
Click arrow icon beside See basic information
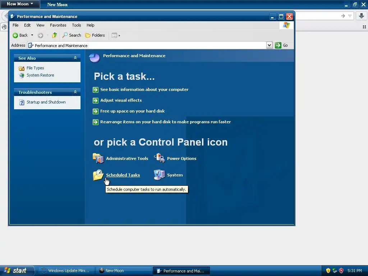click(x=96, y=89)
